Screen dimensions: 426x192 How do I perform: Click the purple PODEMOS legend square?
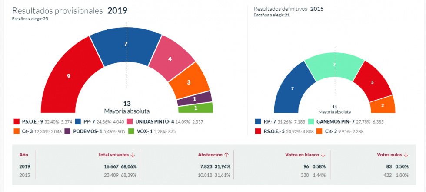[67, 131]
